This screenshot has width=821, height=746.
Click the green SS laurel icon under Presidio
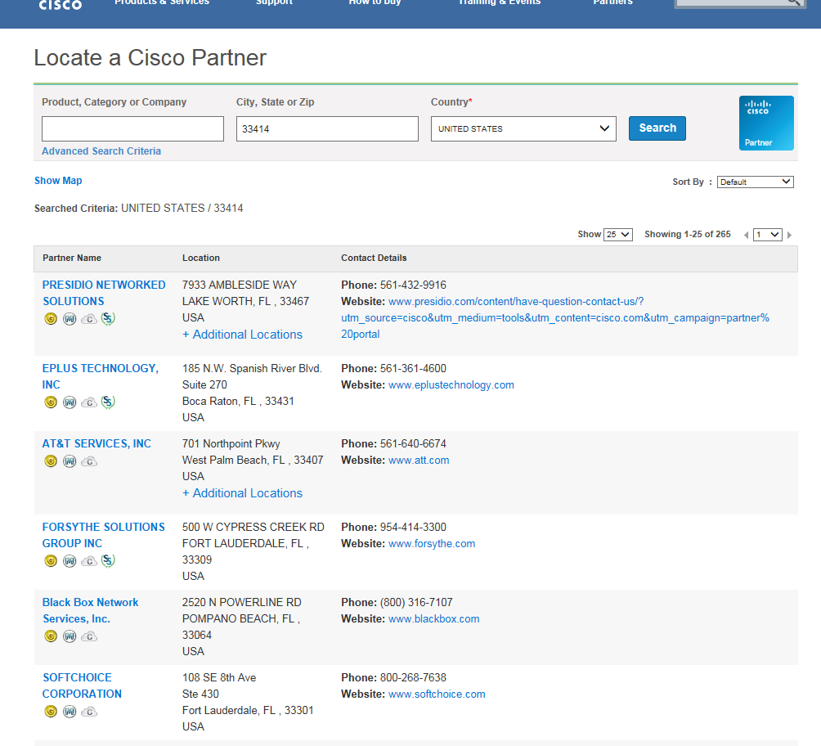[108, 318]
